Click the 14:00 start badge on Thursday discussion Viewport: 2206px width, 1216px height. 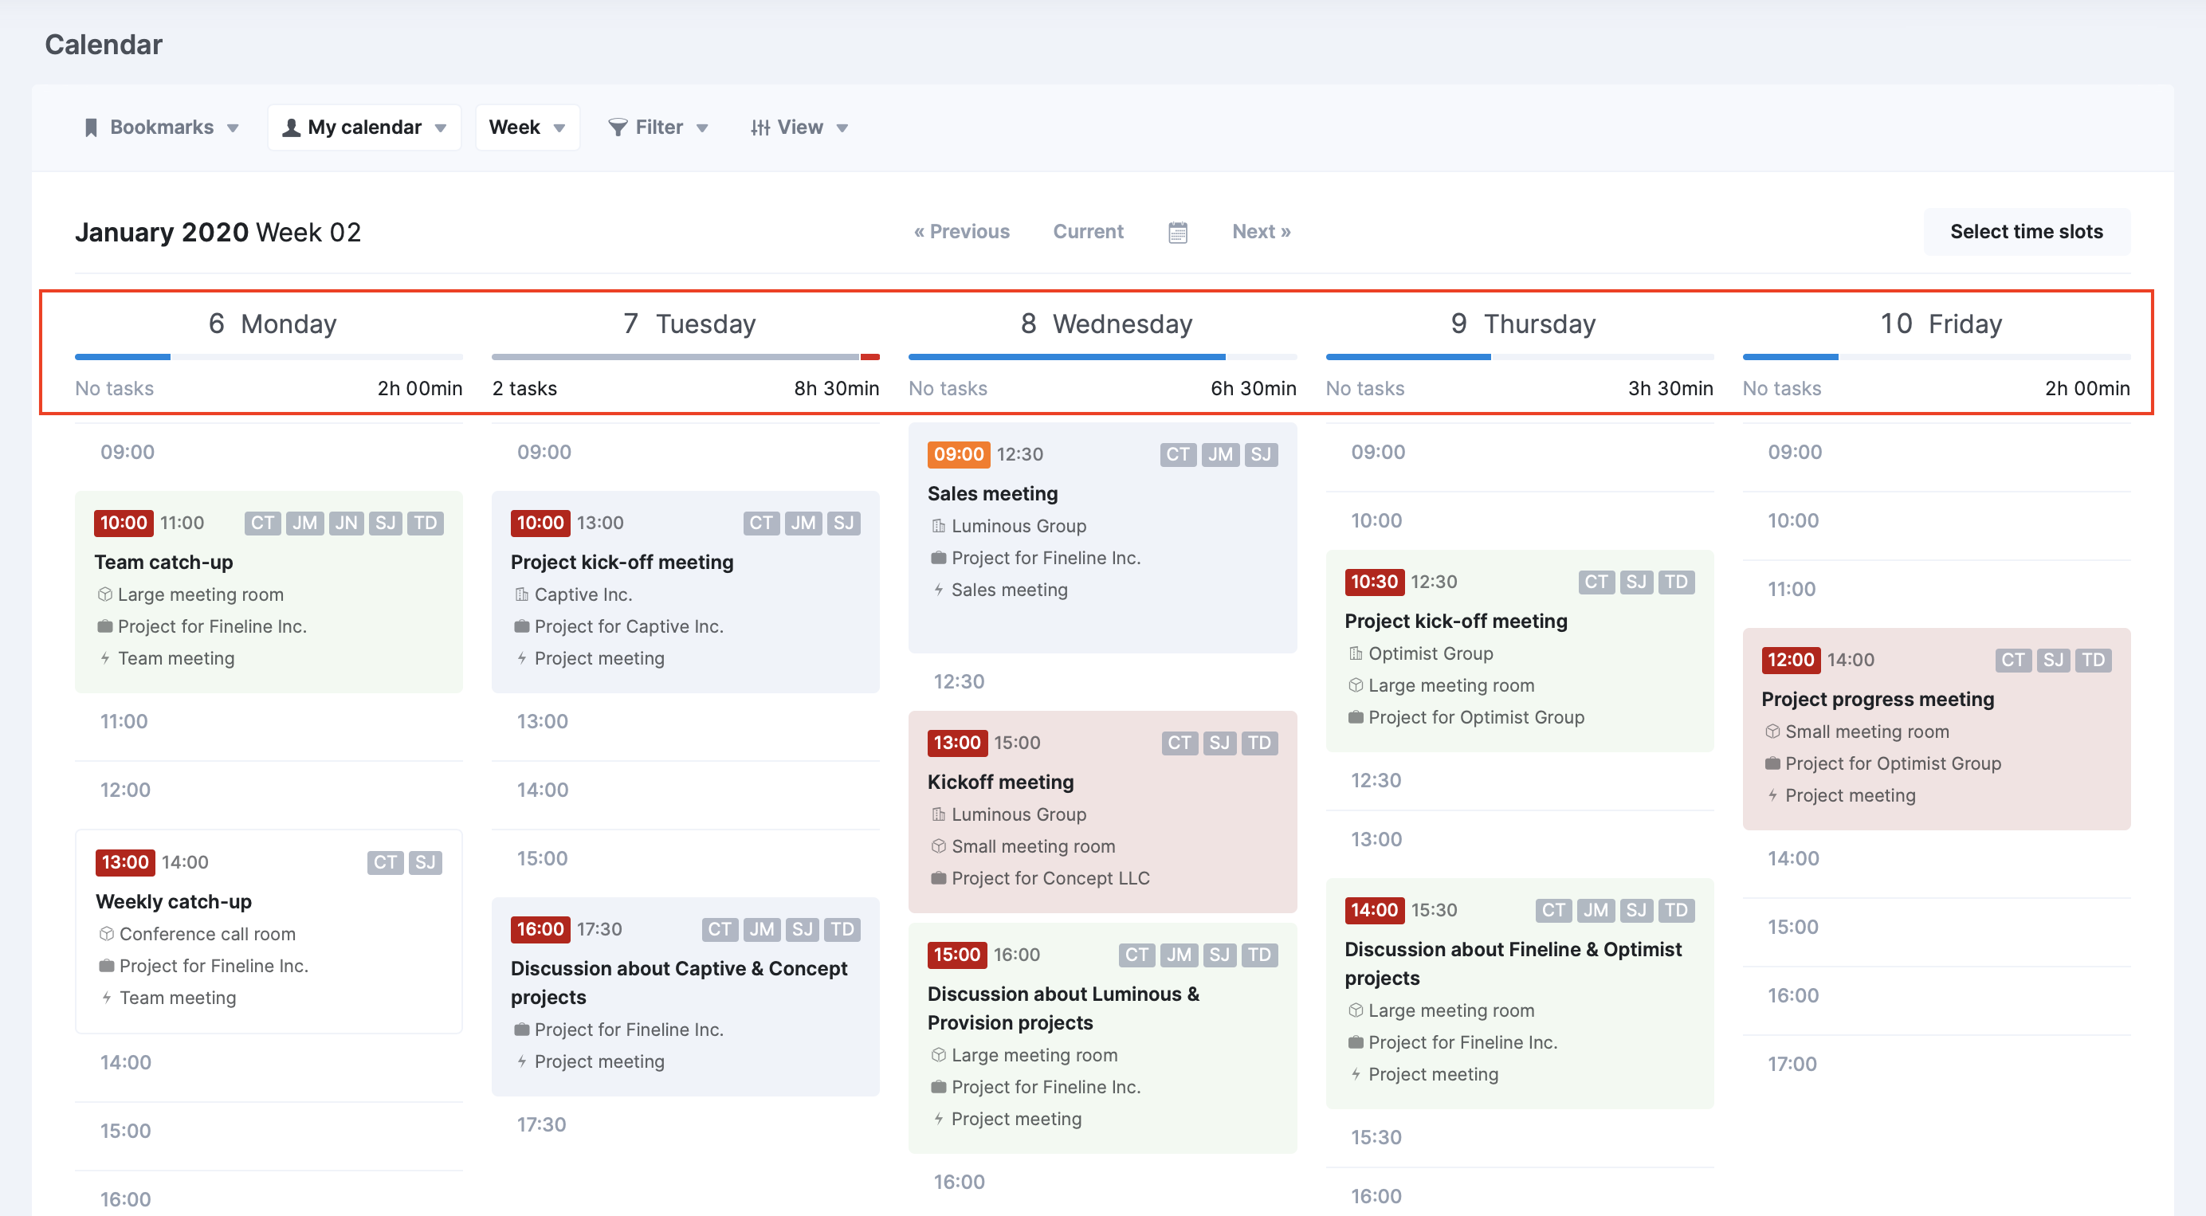(x=1375, y=909)
